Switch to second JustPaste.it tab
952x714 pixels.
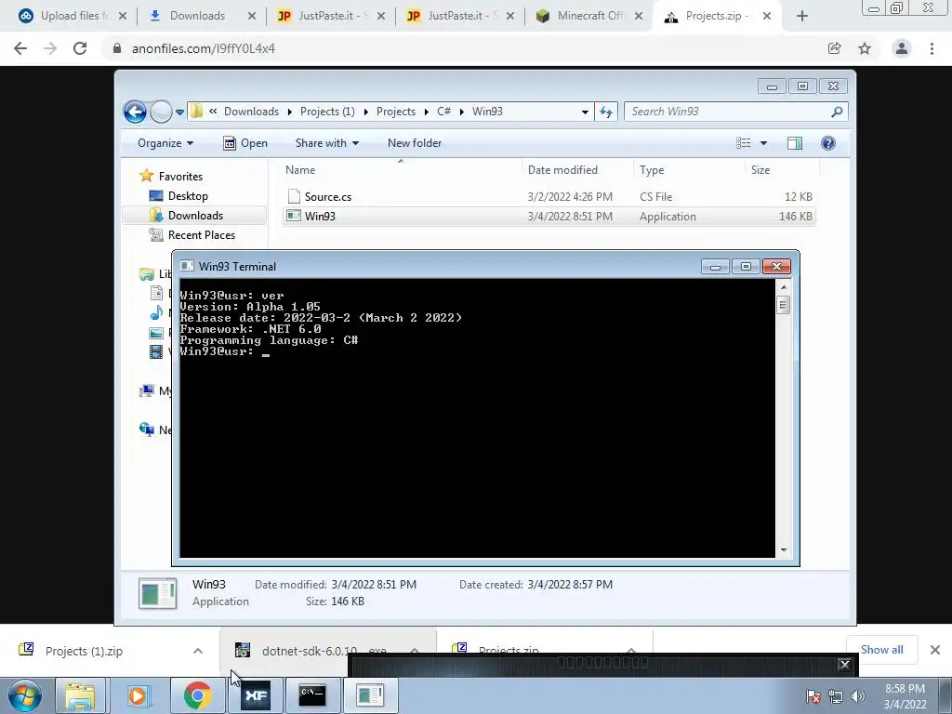pos(455,16)
